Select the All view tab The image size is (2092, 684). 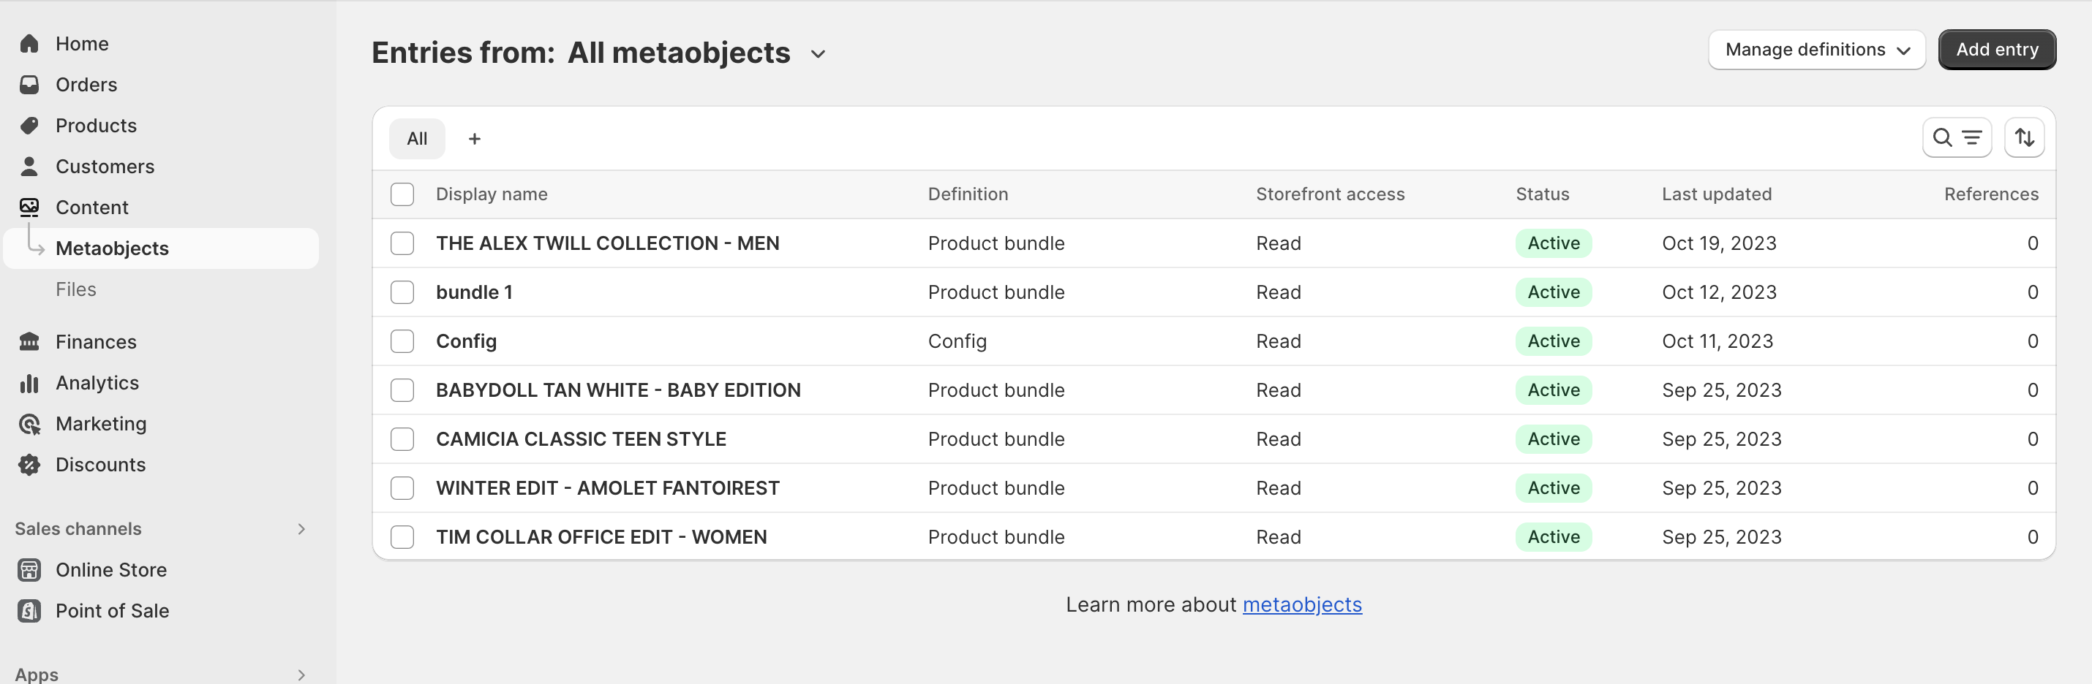point(417,139)
